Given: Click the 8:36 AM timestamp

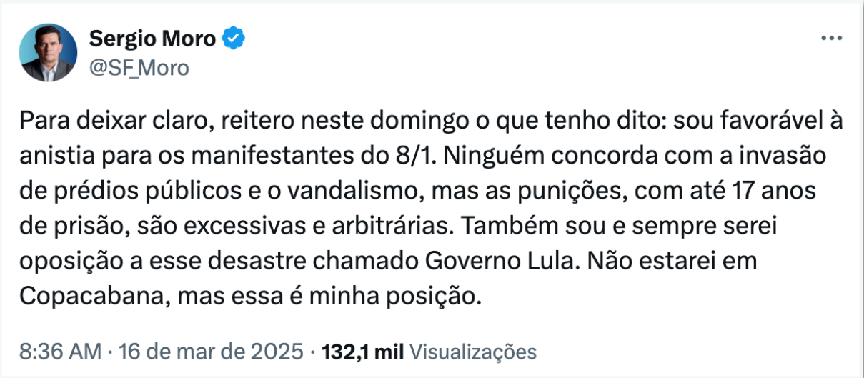Looking at the screenshot, I should (60, 352).
